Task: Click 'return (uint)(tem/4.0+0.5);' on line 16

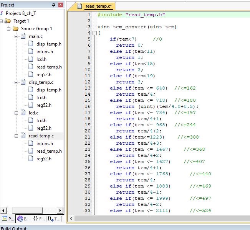Action: tap(157, 106)
